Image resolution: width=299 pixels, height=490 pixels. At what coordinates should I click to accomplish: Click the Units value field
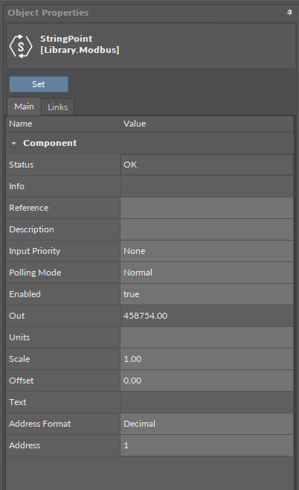207,337
